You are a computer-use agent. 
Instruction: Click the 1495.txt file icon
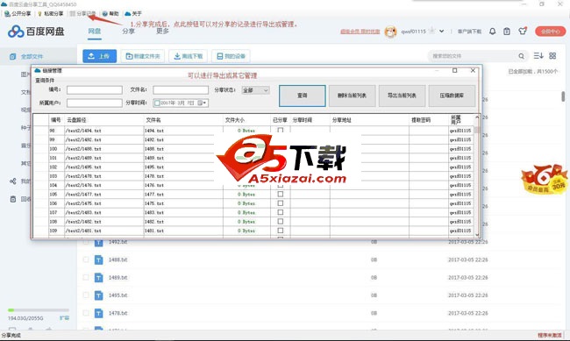pyautogui.click(x=98, y=295)
